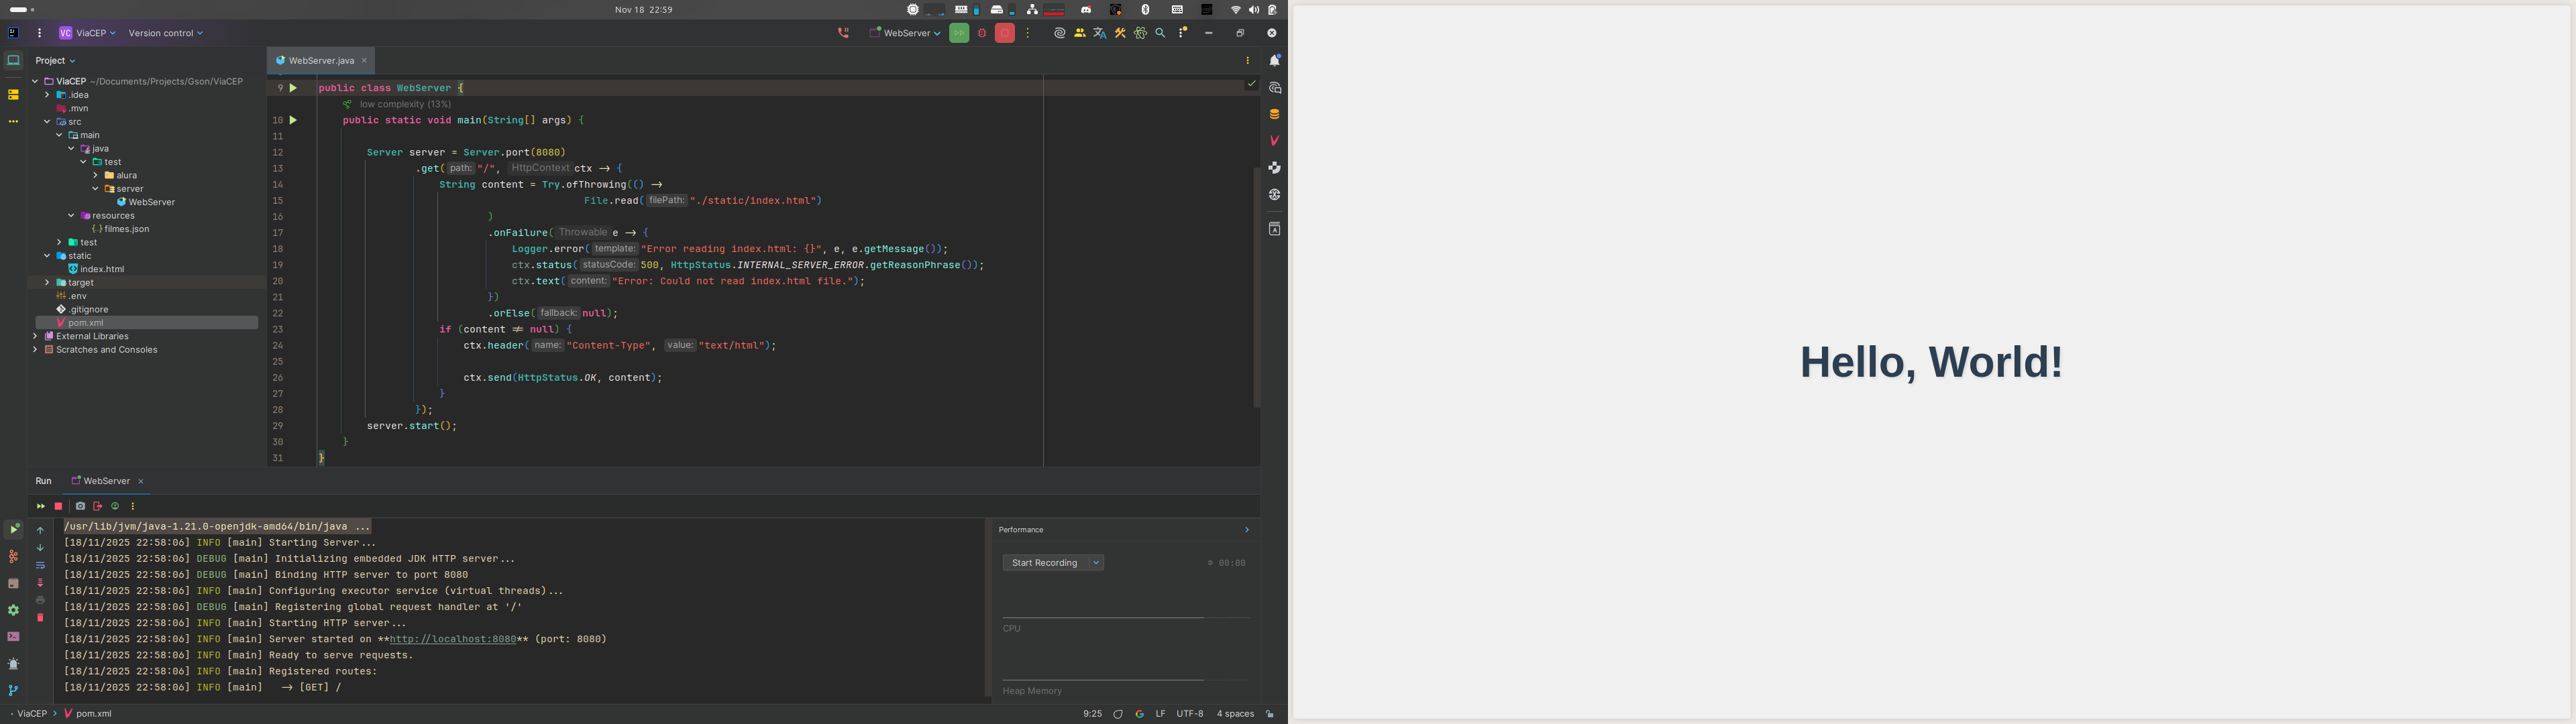Open the WebServer run configuration dropdown
This screenshot has height=724, width=2576.
coord(905,33)
